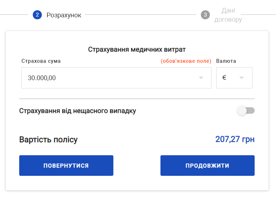The height and width of the screenshot is (200, 276).
Task: Click the Страхування від нещасного випадку label
Action: pyautogui.click(x=78, y=111)
